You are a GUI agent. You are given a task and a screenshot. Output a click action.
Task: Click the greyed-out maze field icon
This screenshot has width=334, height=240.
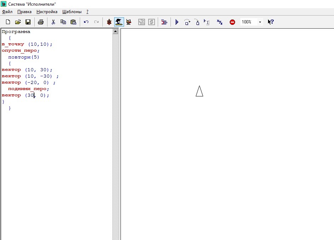pos(141,22)
